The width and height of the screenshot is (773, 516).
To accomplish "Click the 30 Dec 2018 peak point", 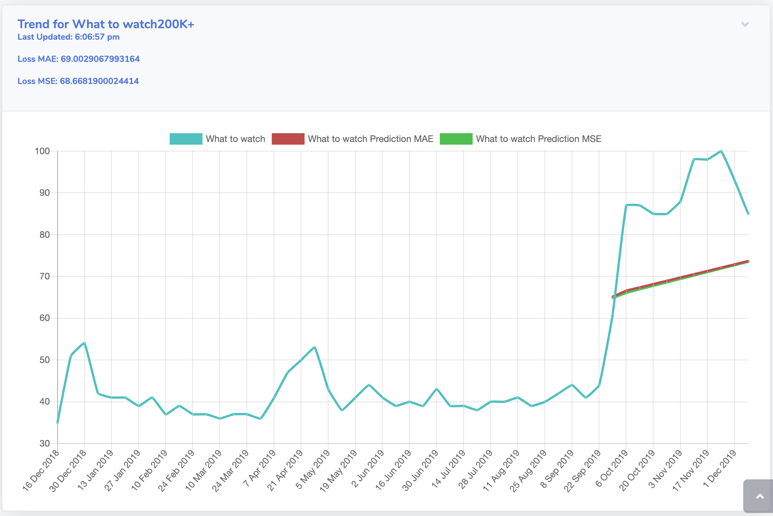I will coord(84,343).
